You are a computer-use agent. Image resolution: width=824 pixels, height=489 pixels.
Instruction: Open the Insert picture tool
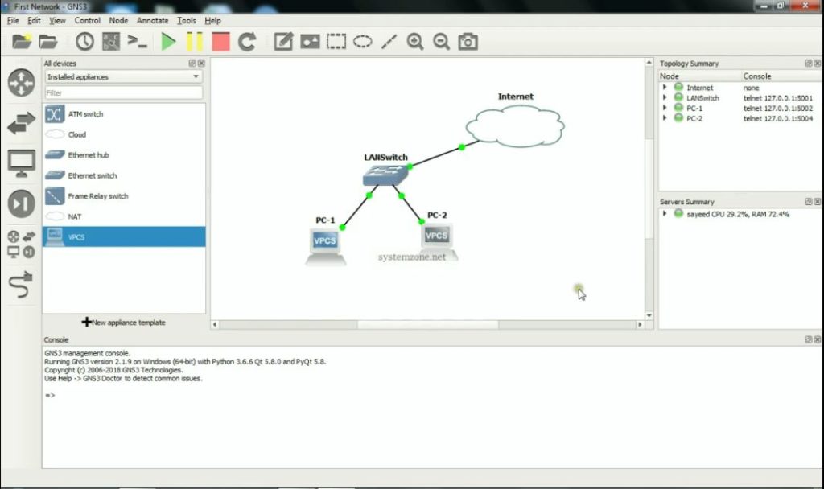tap(310, 41)
